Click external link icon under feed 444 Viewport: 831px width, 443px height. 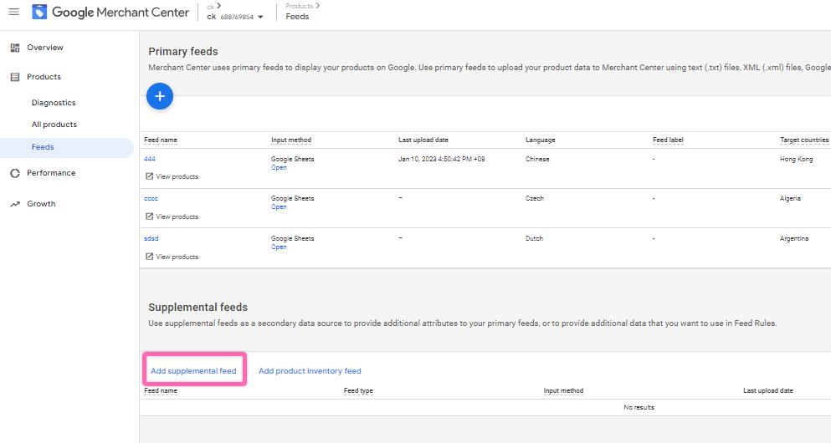(150, 176)
